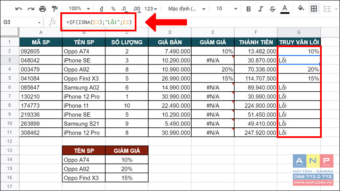340x191 pixels.
Task: Click the select-all corner box
Action: click(x=9, y=33)
